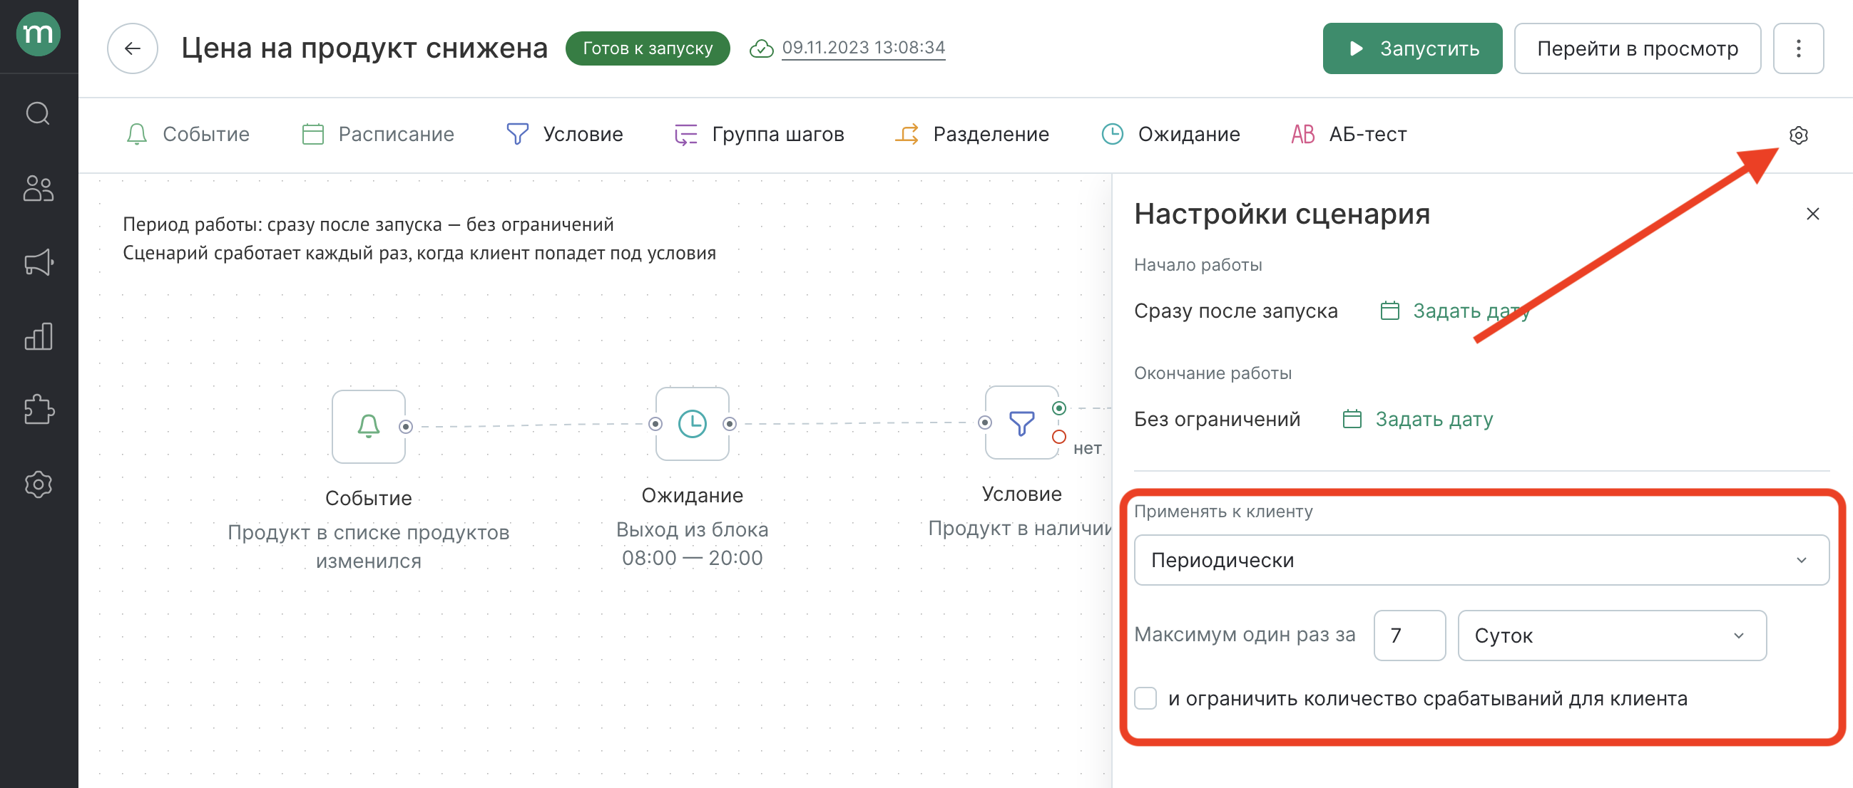Viewport: 1853px width, 788px height.
Task: Open the three-dot more options menu
Action: click(x=1797, y=48)
